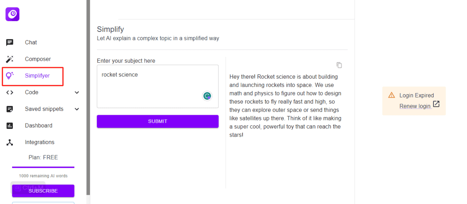Click the Composer magic wand icon

tap(10, 59)
